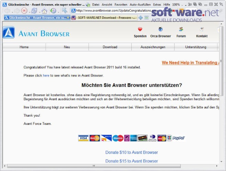Viewport: 226px width, 171px height.
Task: Open the Unterstützung navigation item
Action: pyautogui.click(x=196, y=47)
